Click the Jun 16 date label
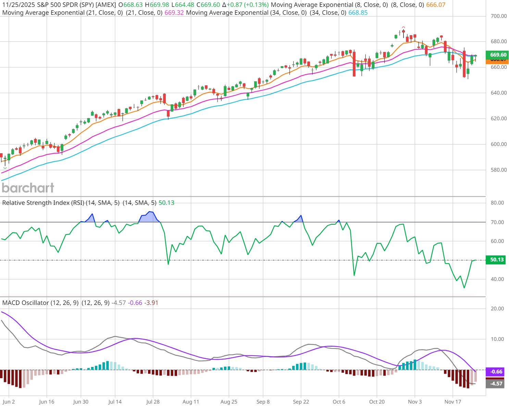This screenshot has width=509, height=408. (x=47, y=402)
